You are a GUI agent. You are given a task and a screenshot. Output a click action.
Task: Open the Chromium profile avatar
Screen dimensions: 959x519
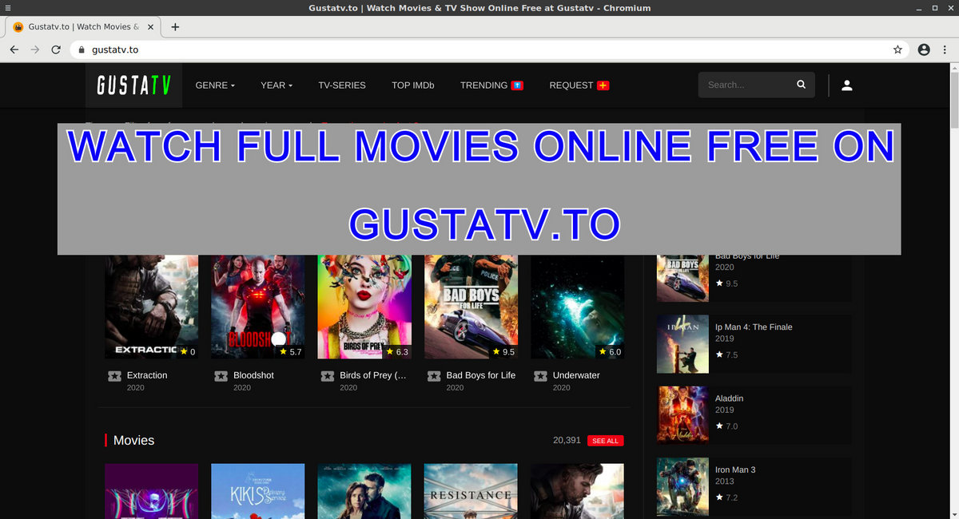[x=924, y=50]
